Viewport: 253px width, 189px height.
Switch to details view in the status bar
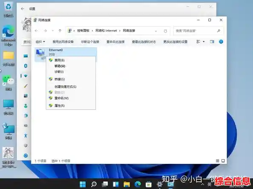(218, 161)
